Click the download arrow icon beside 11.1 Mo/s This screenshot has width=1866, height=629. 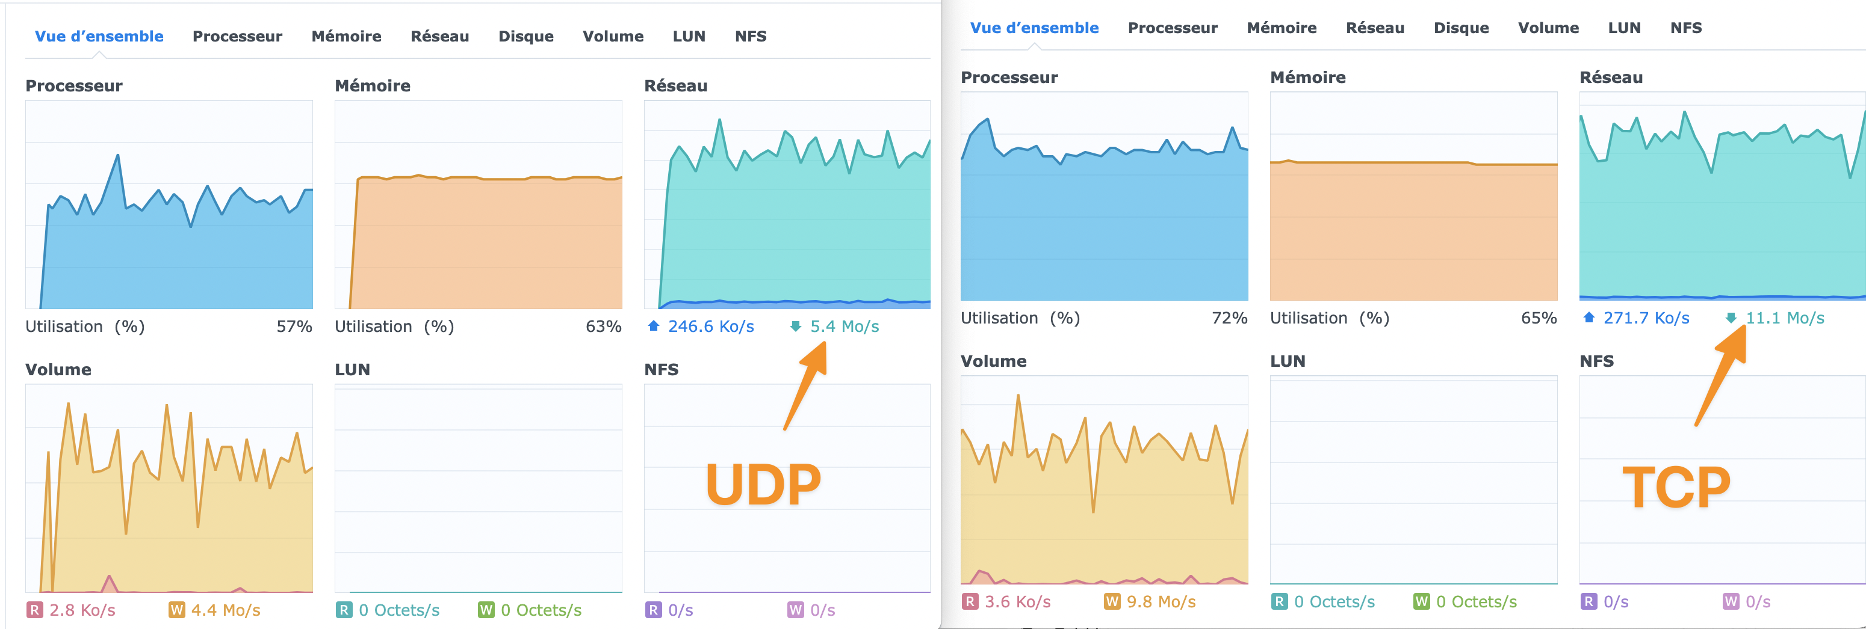click(1731, 318)
